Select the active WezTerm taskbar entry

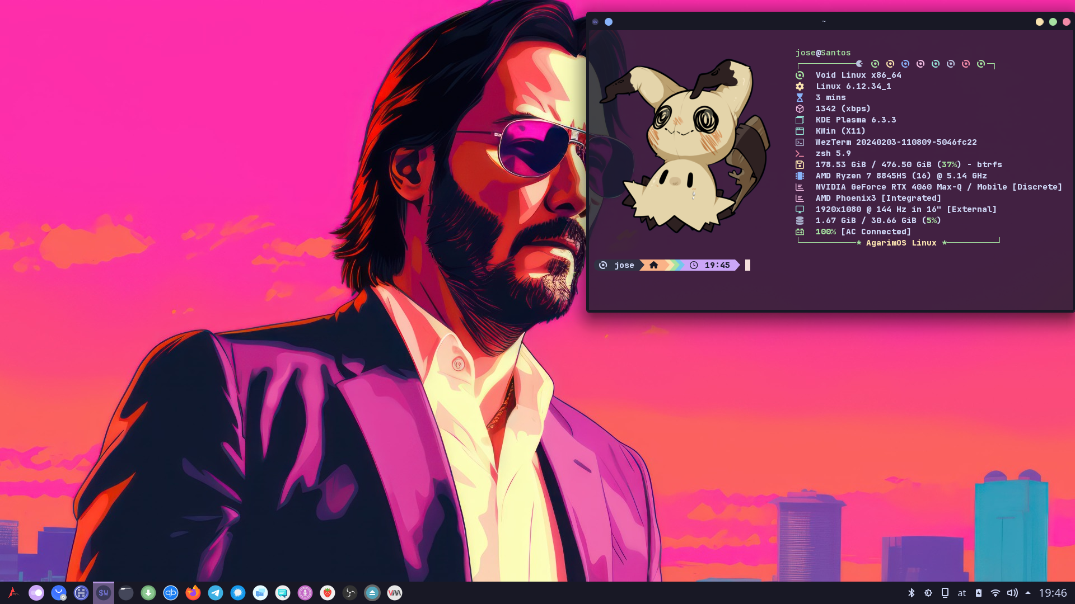tap(104, 593)
